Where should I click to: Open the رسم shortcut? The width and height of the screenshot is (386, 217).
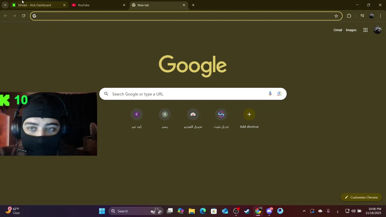[x=165, y=119]
